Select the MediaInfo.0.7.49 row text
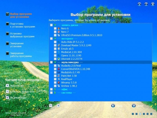157x118 pixels. coord(70,72)
